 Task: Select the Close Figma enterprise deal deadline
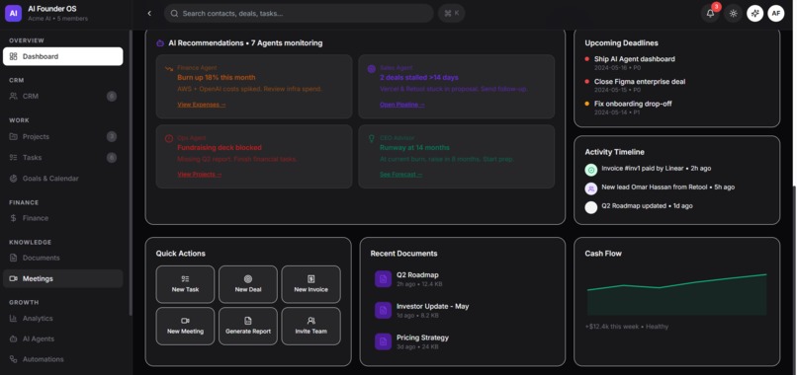click(676, 85)
